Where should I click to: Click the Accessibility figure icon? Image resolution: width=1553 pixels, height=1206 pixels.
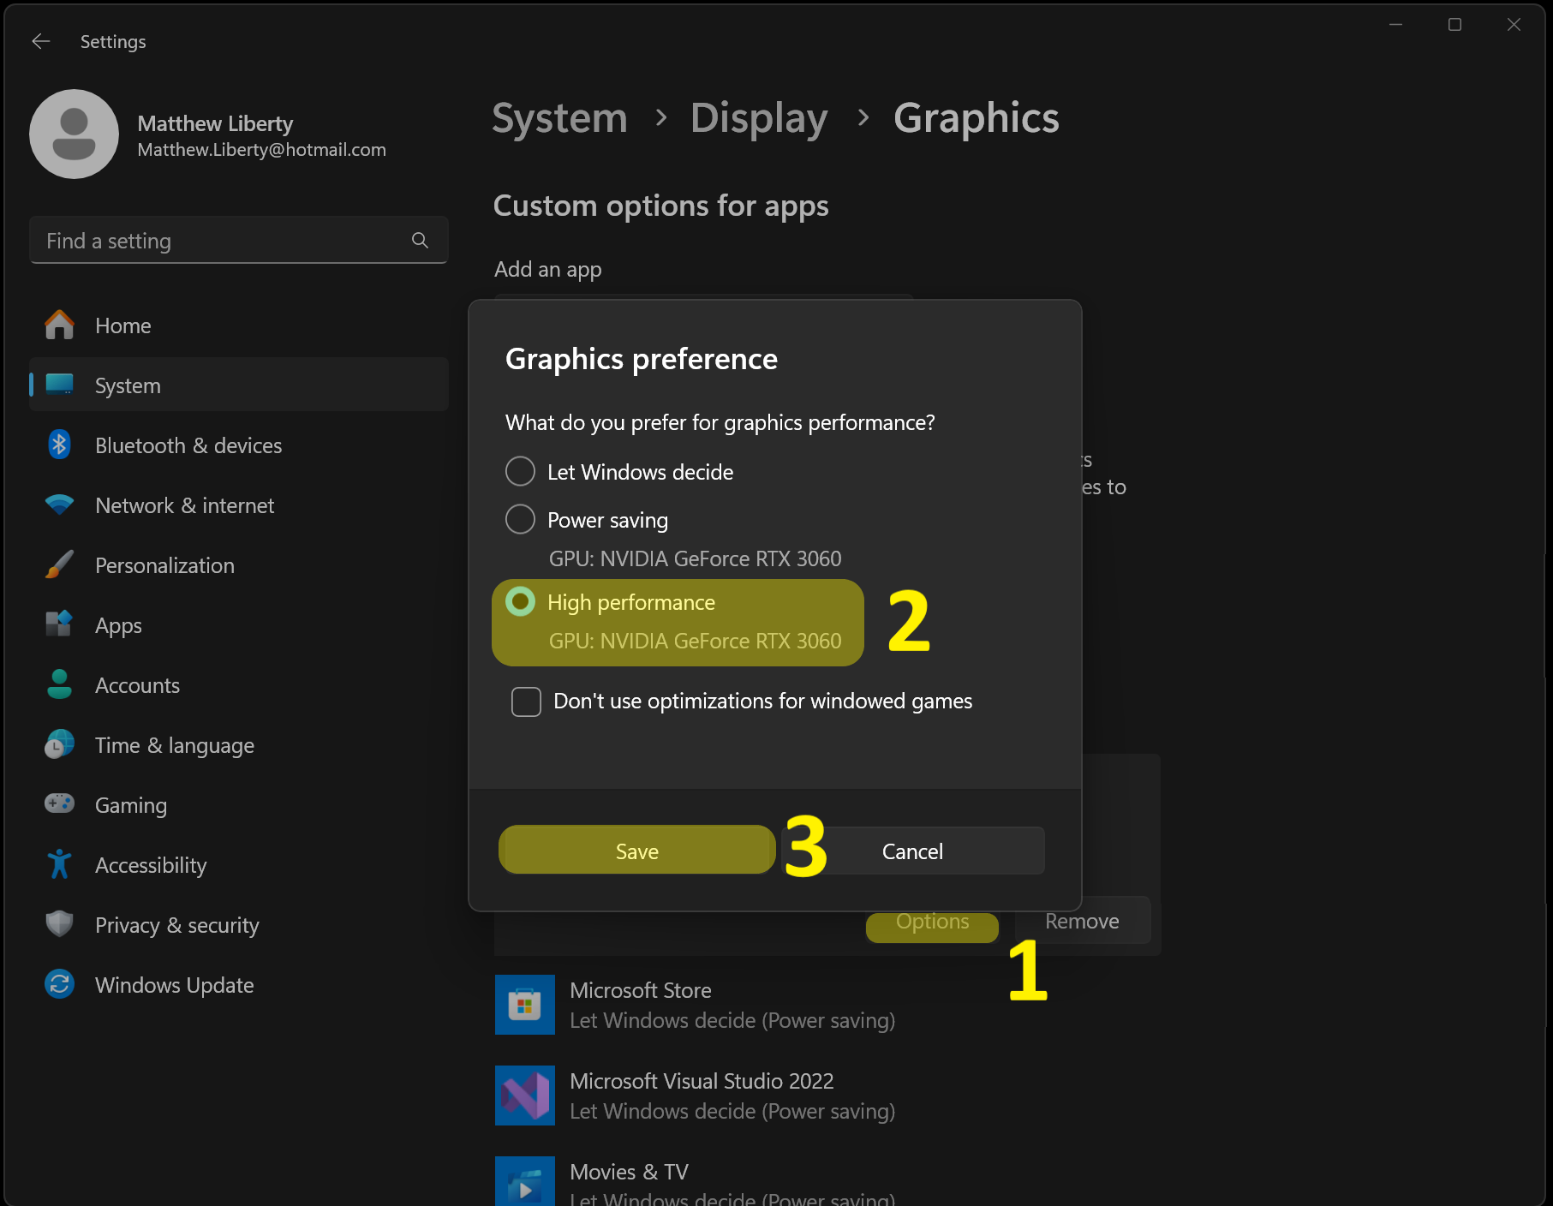click(59, 864)
